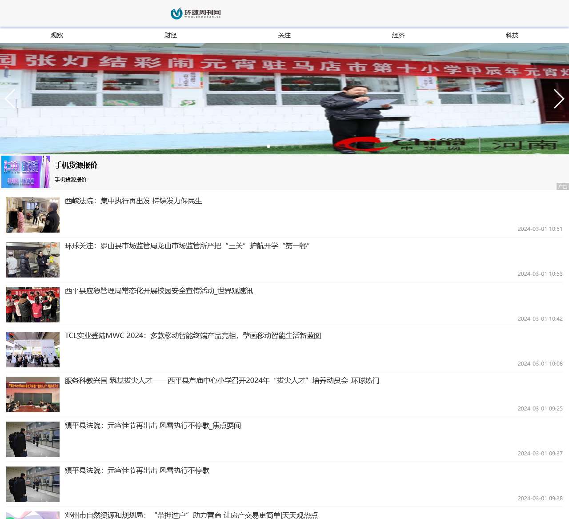Show the previous carousel slide arrow
The width and height of the screenshot is (569, 519).
click(x=10, y=99)
